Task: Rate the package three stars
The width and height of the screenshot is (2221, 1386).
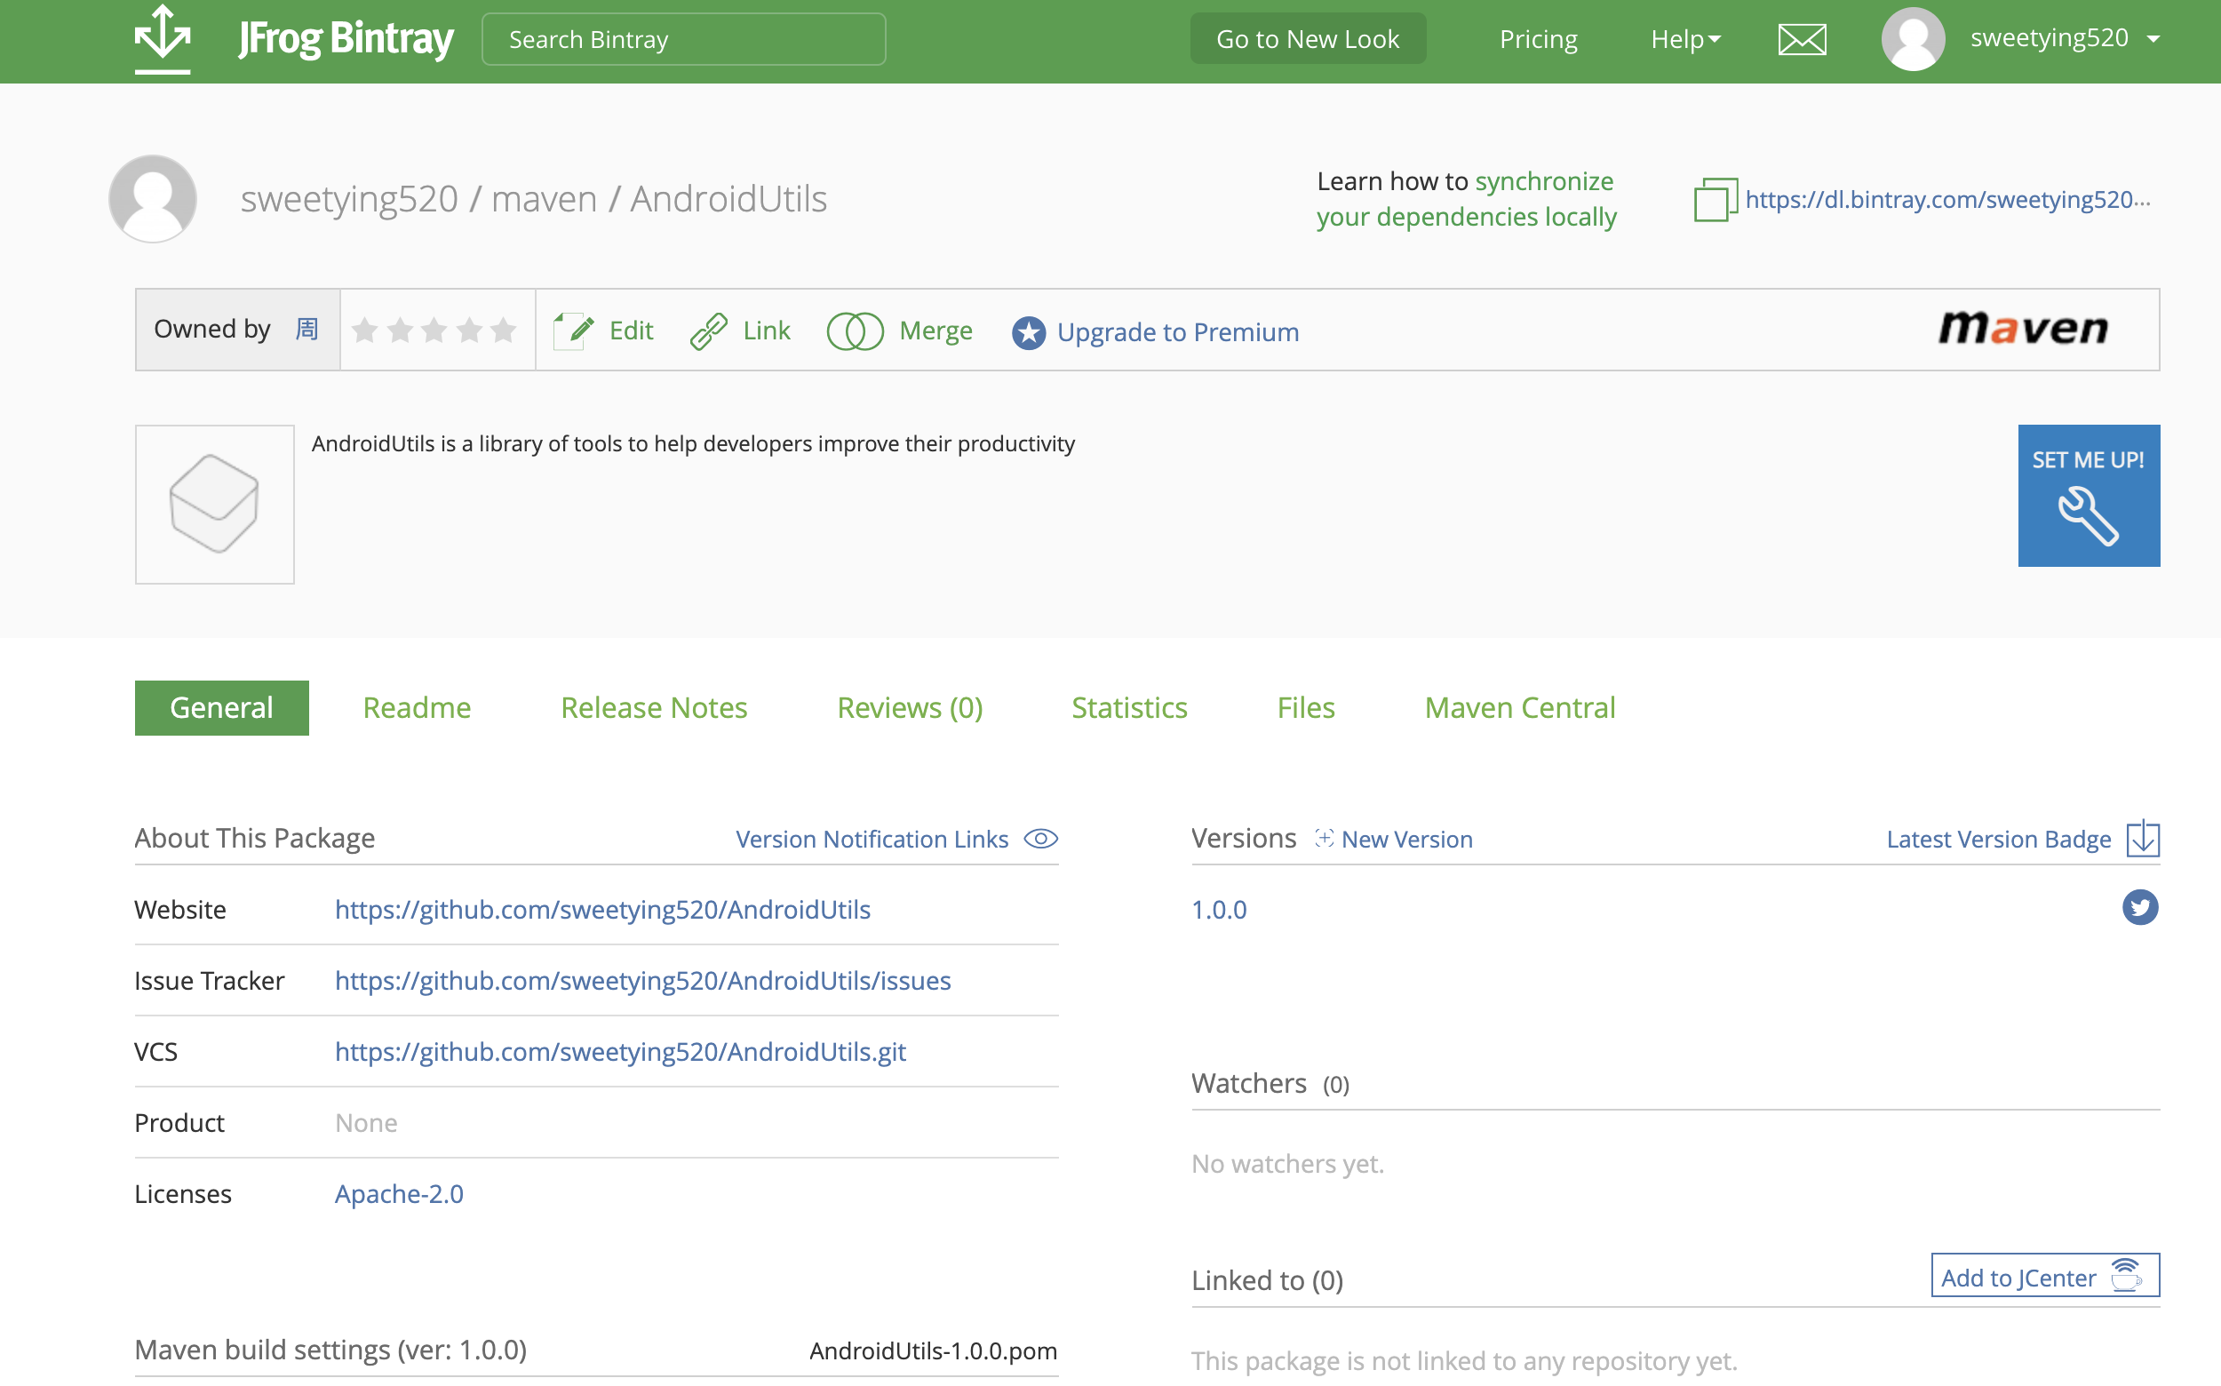Action: (x=434, y=330)
